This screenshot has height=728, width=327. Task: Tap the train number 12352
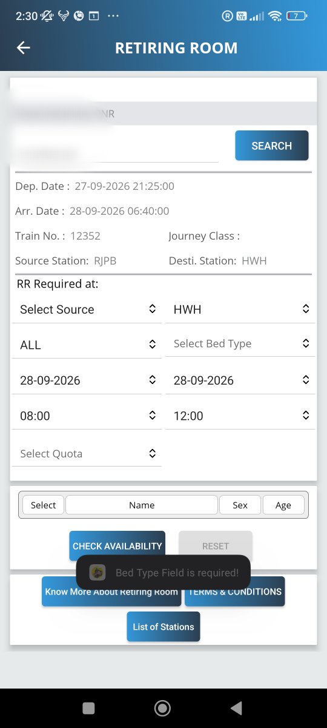[85, 236]
